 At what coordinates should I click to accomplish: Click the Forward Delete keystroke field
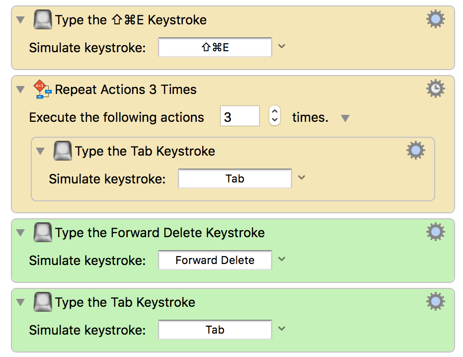pyautogui.click(x=215, y=260)
